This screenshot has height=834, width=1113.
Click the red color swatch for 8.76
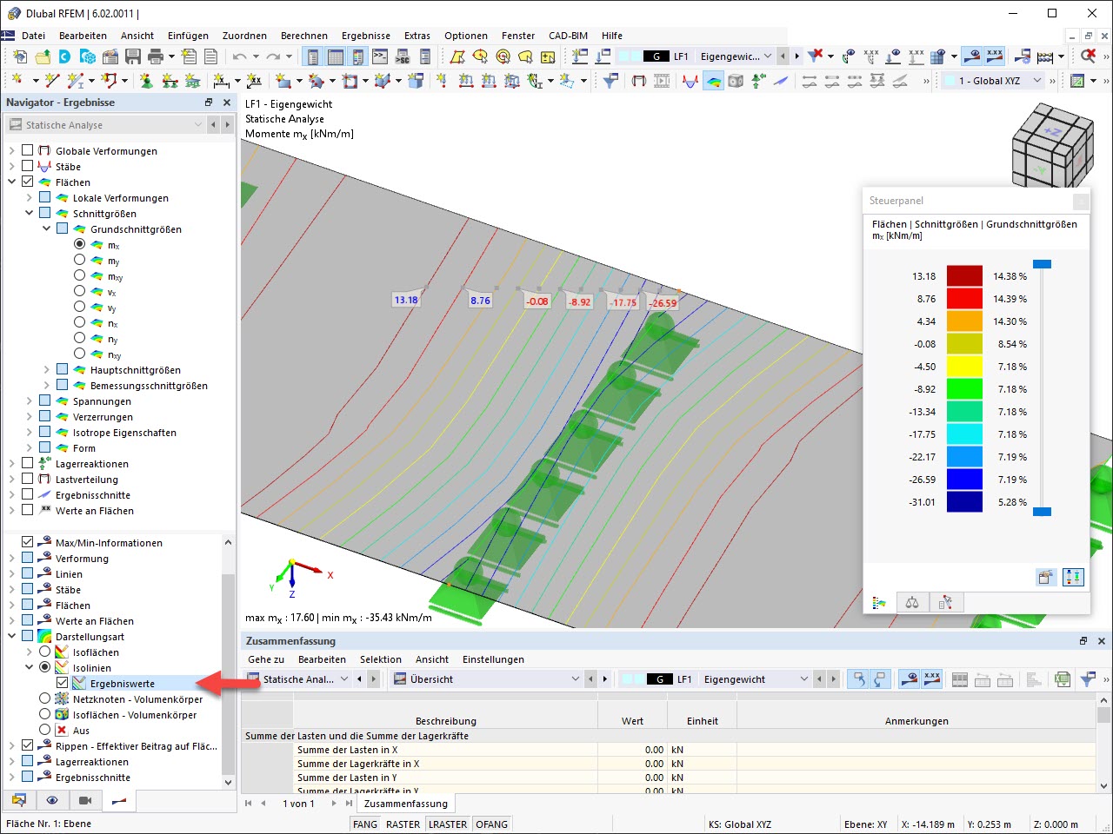tap(964, 299)
